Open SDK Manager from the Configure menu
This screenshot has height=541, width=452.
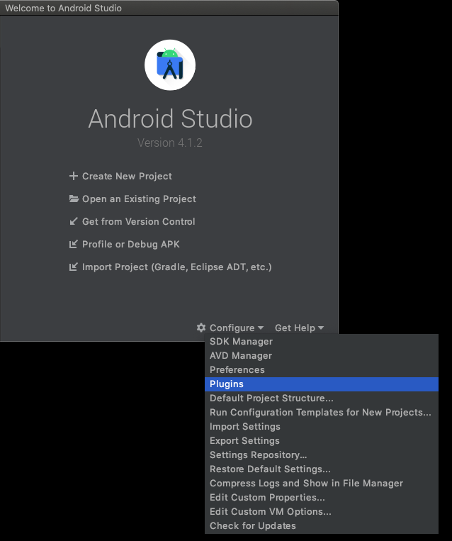click(322, 342)
